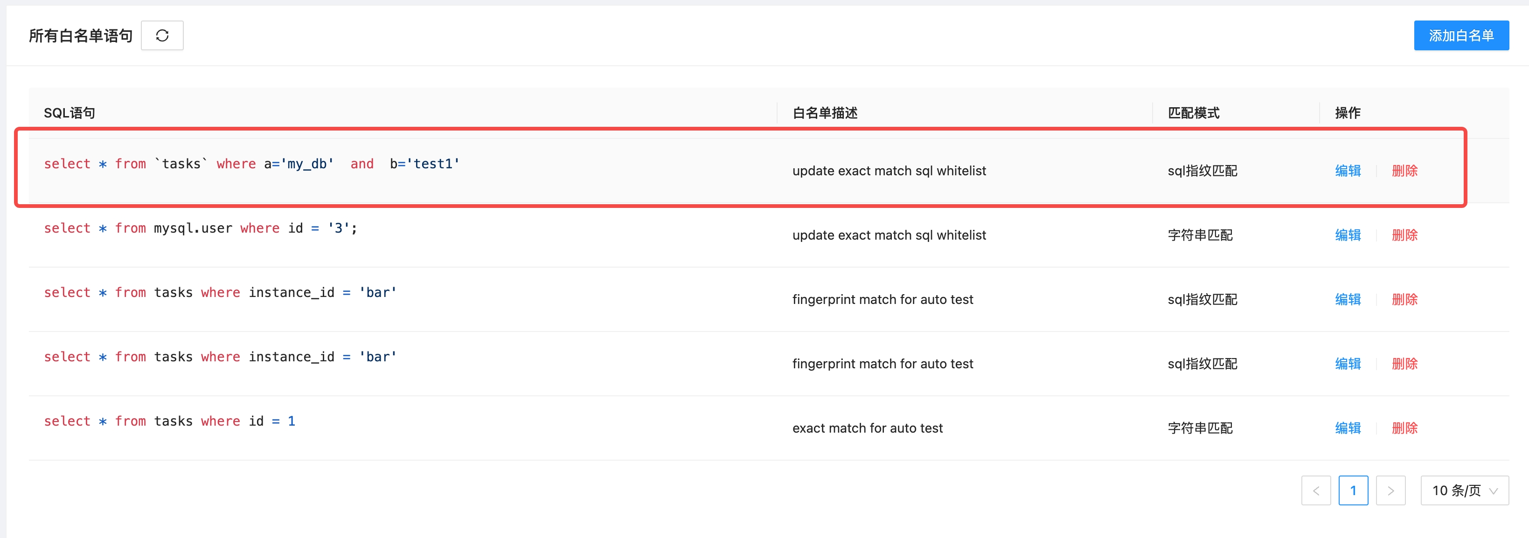Viewport: 1529px width, 538px height.
Task: Edit the mysql.user whitelist row
Action: (1348, 235)
